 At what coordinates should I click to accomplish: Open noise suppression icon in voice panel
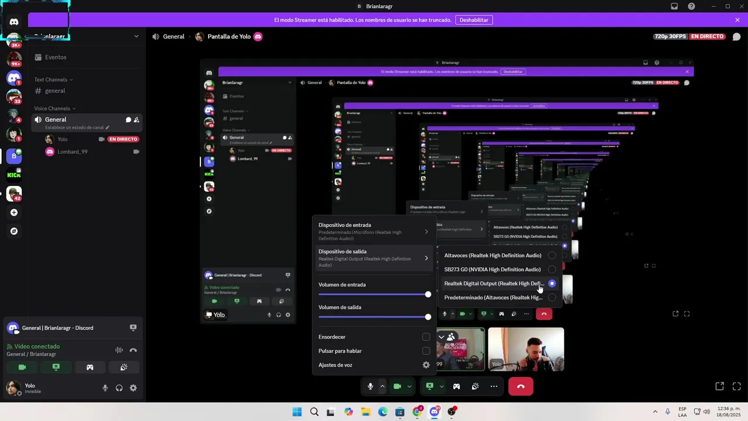(119, 350)
